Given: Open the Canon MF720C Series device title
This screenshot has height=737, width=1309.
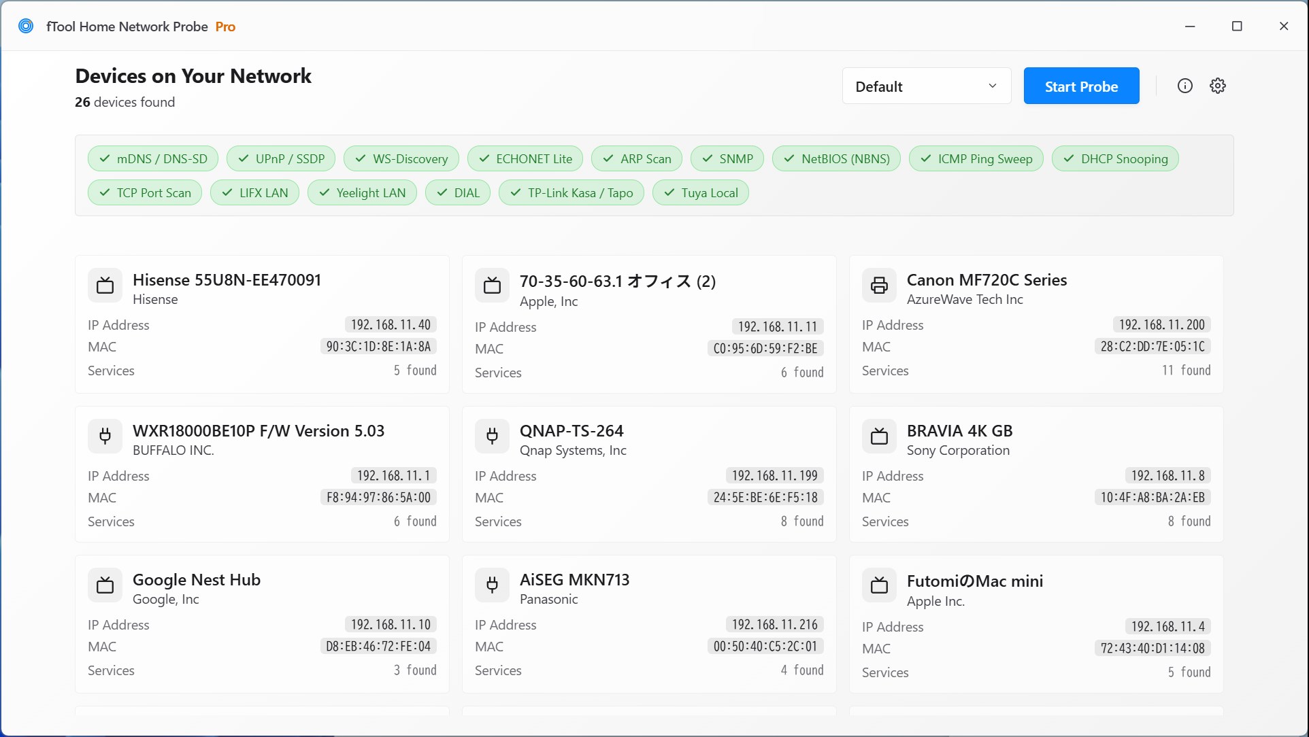Looking at the screenshot, I should 987,279.
